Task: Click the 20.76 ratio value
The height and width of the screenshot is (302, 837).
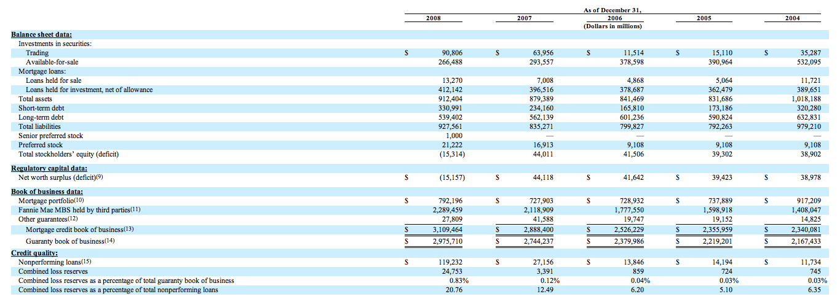Action: [x=454, y=290]
